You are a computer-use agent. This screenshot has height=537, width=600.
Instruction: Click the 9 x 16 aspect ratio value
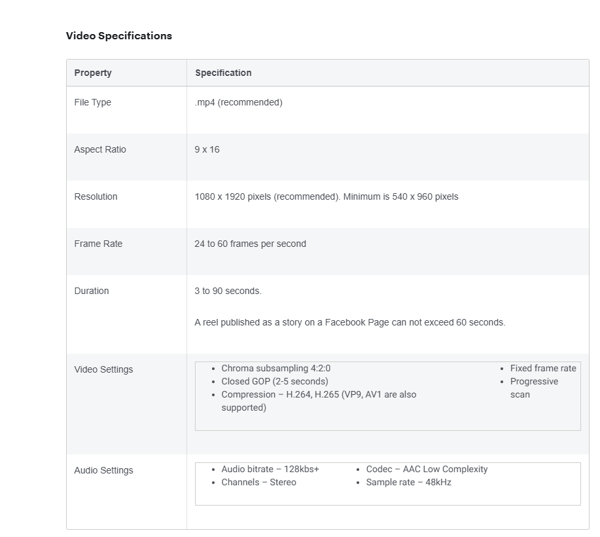[x=207, y=149]
